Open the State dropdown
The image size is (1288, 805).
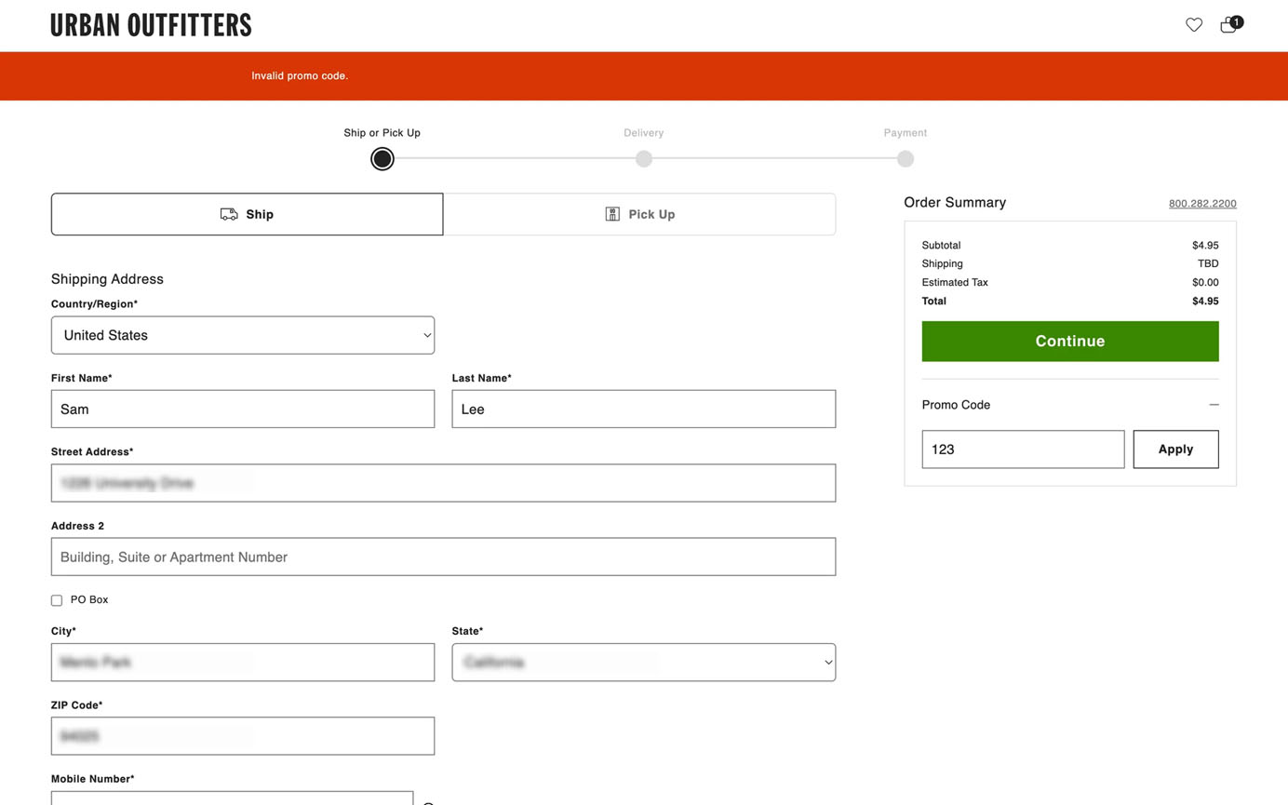[643, 662]
